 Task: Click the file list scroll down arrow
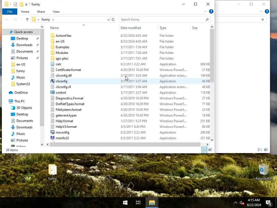[x=212, y=140]
